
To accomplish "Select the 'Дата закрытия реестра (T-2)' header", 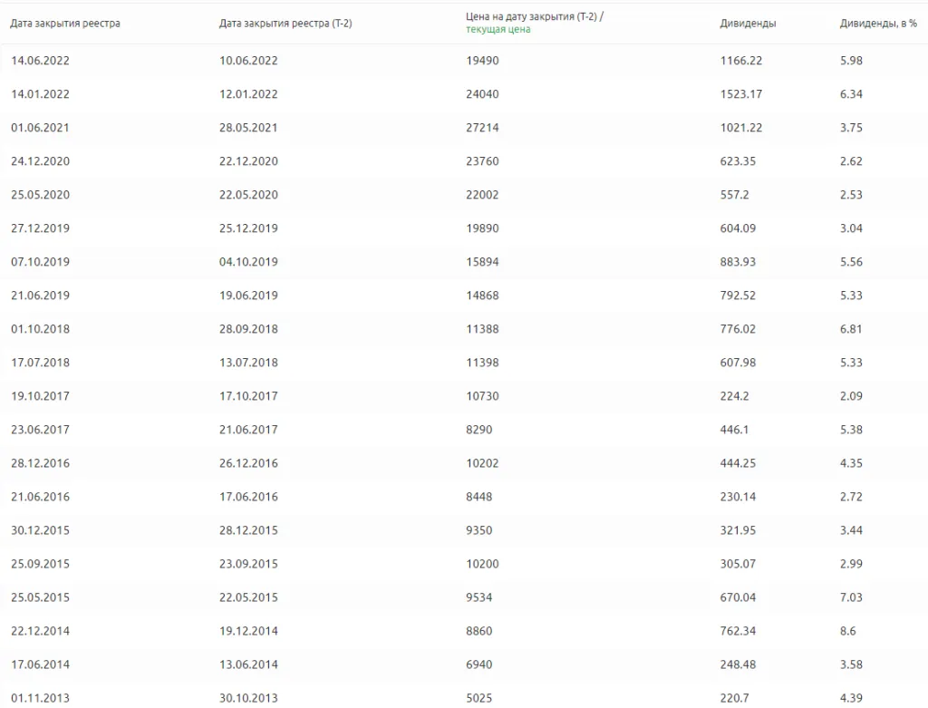I will point(285,23).
